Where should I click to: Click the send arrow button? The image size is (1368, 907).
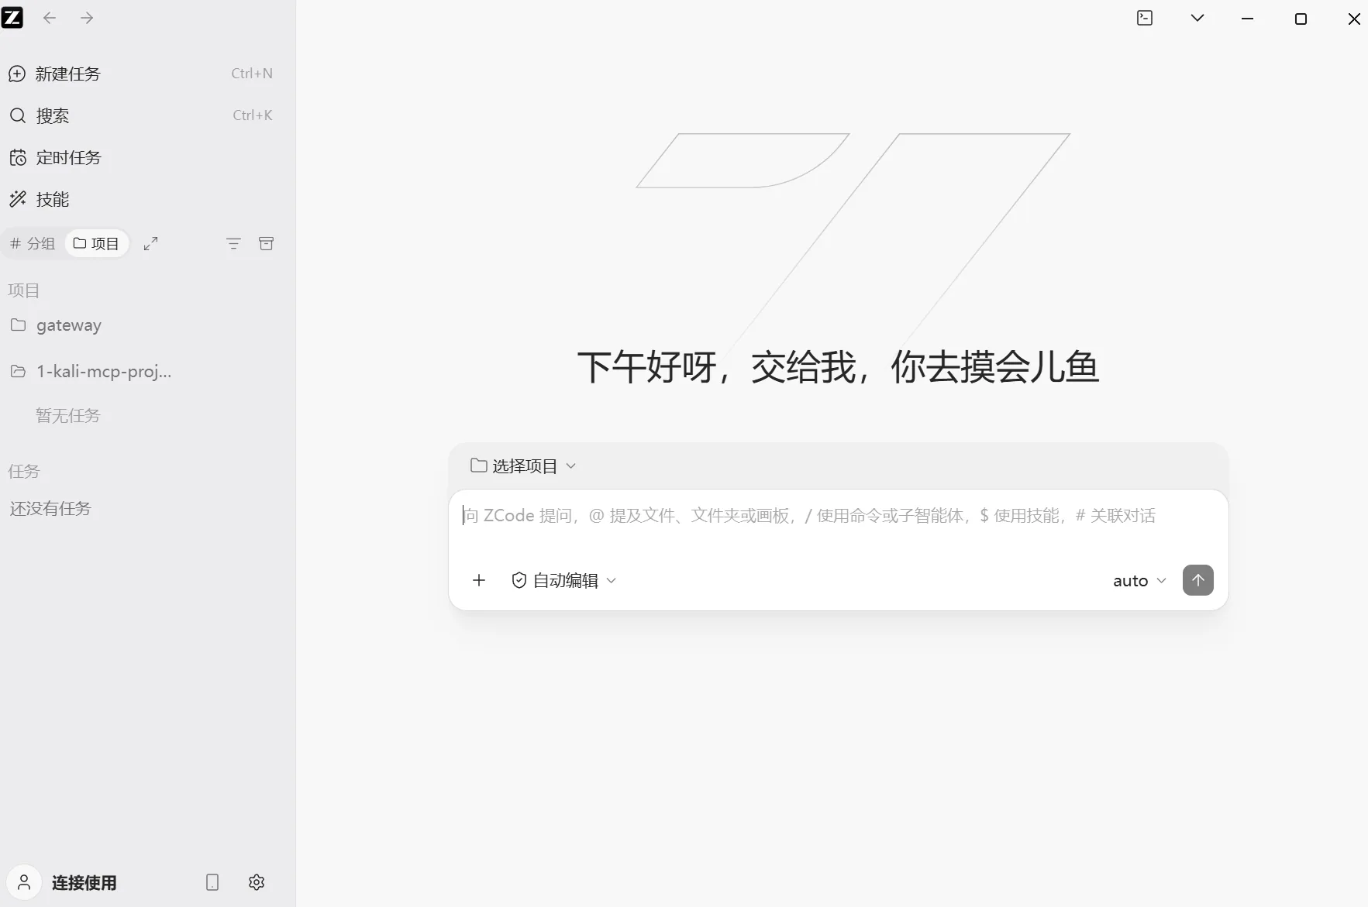pos(1198,580)
